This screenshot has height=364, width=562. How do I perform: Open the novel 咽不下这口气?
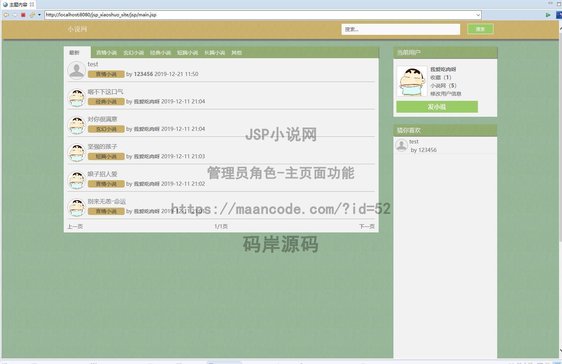(105, 92)
